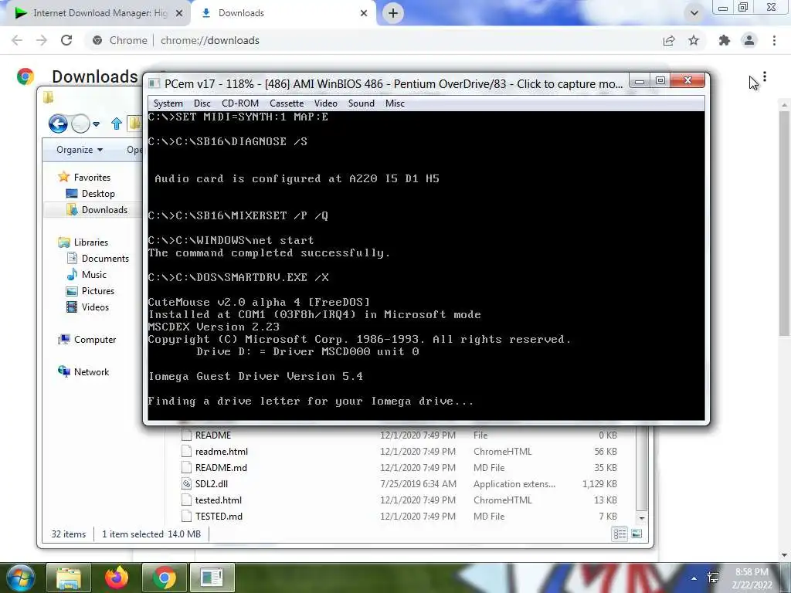This screenshot has width=791, height=593.
Task: Open Chrome main three-dot menu
Action: (774, 40)
